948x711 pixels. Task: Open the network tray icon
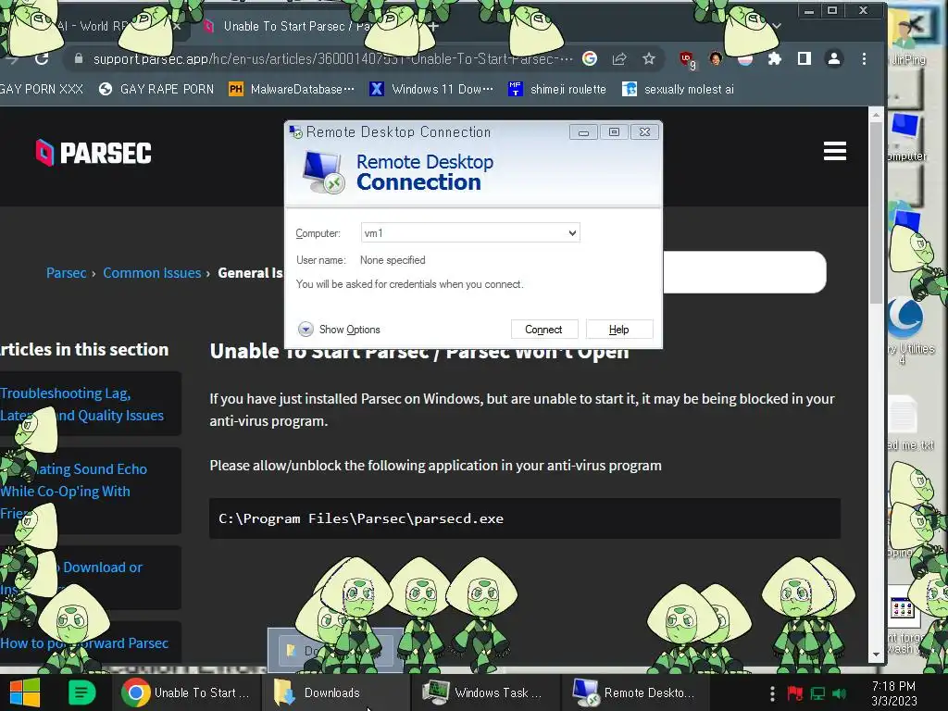[817, 693]
